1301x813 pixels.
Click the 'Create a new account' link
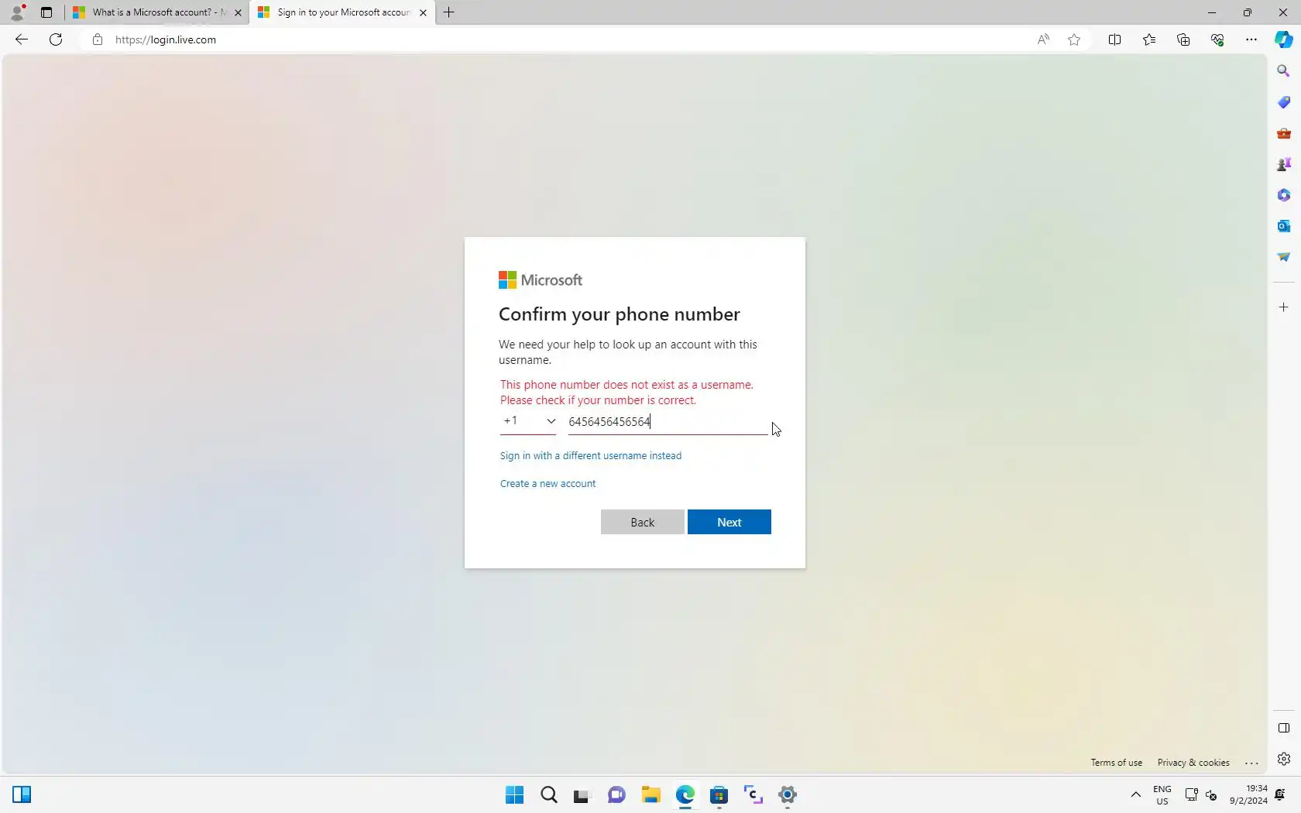(548, 483)
